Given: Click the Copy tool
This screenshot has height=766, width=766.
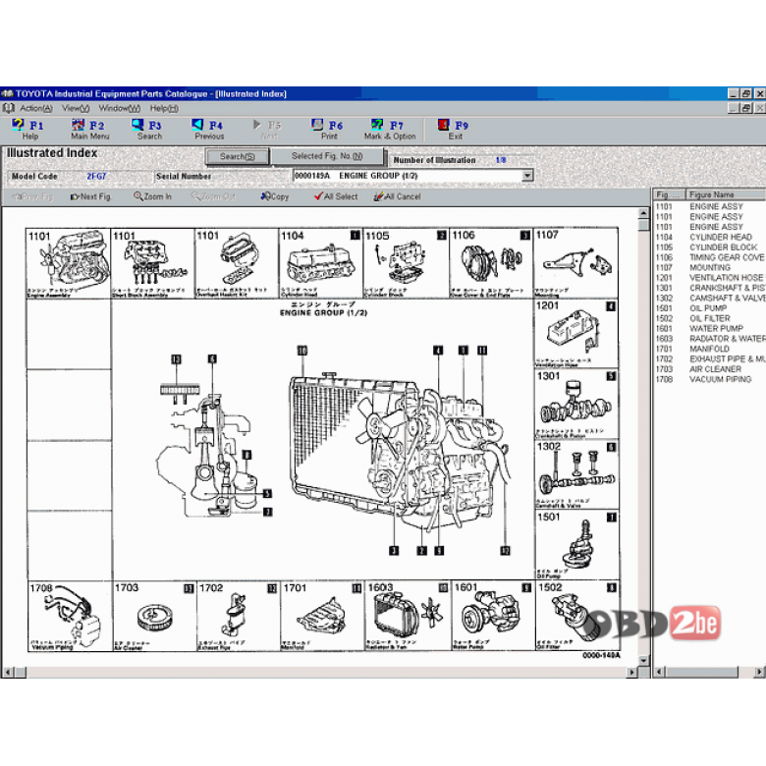Looking at the screenshot, I should (x=275, y=196).
